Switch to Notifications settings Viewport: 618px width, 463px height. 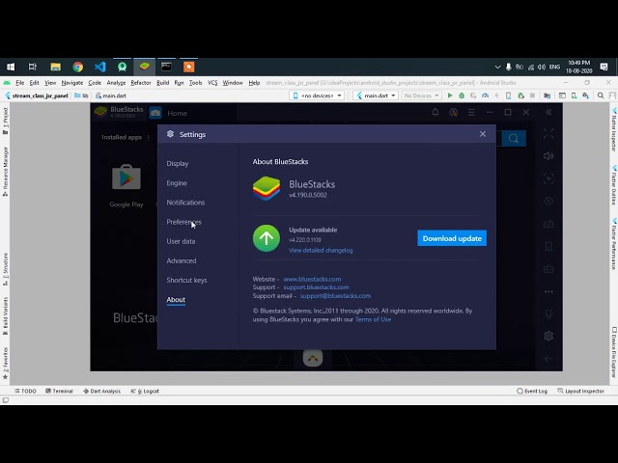[185, 203]
